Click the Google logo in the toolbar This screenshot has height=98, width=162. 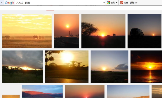click(x=9, y=3)
